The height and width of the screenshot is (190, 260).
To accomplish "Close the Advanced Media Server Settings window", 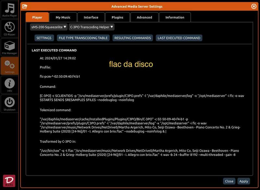I will (x=254, y=6).
